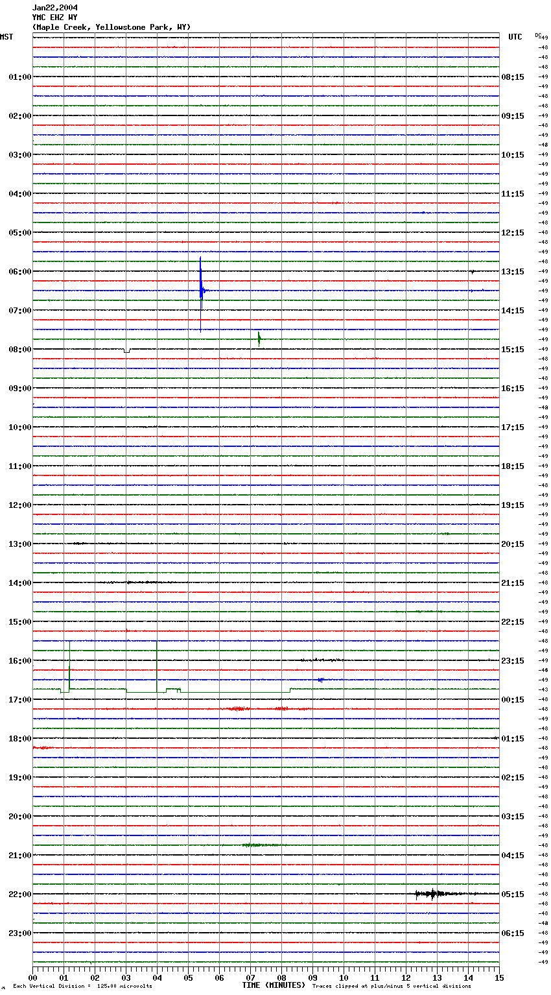Click the UTC timezone label
Screen dimensions: 551x995
coord(515,37)
